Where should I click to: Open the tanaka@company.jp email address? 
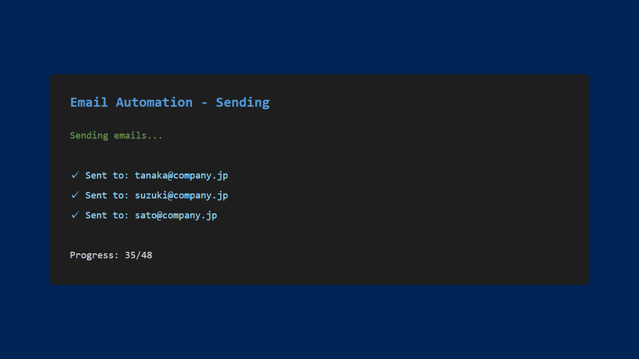point(181,176)
